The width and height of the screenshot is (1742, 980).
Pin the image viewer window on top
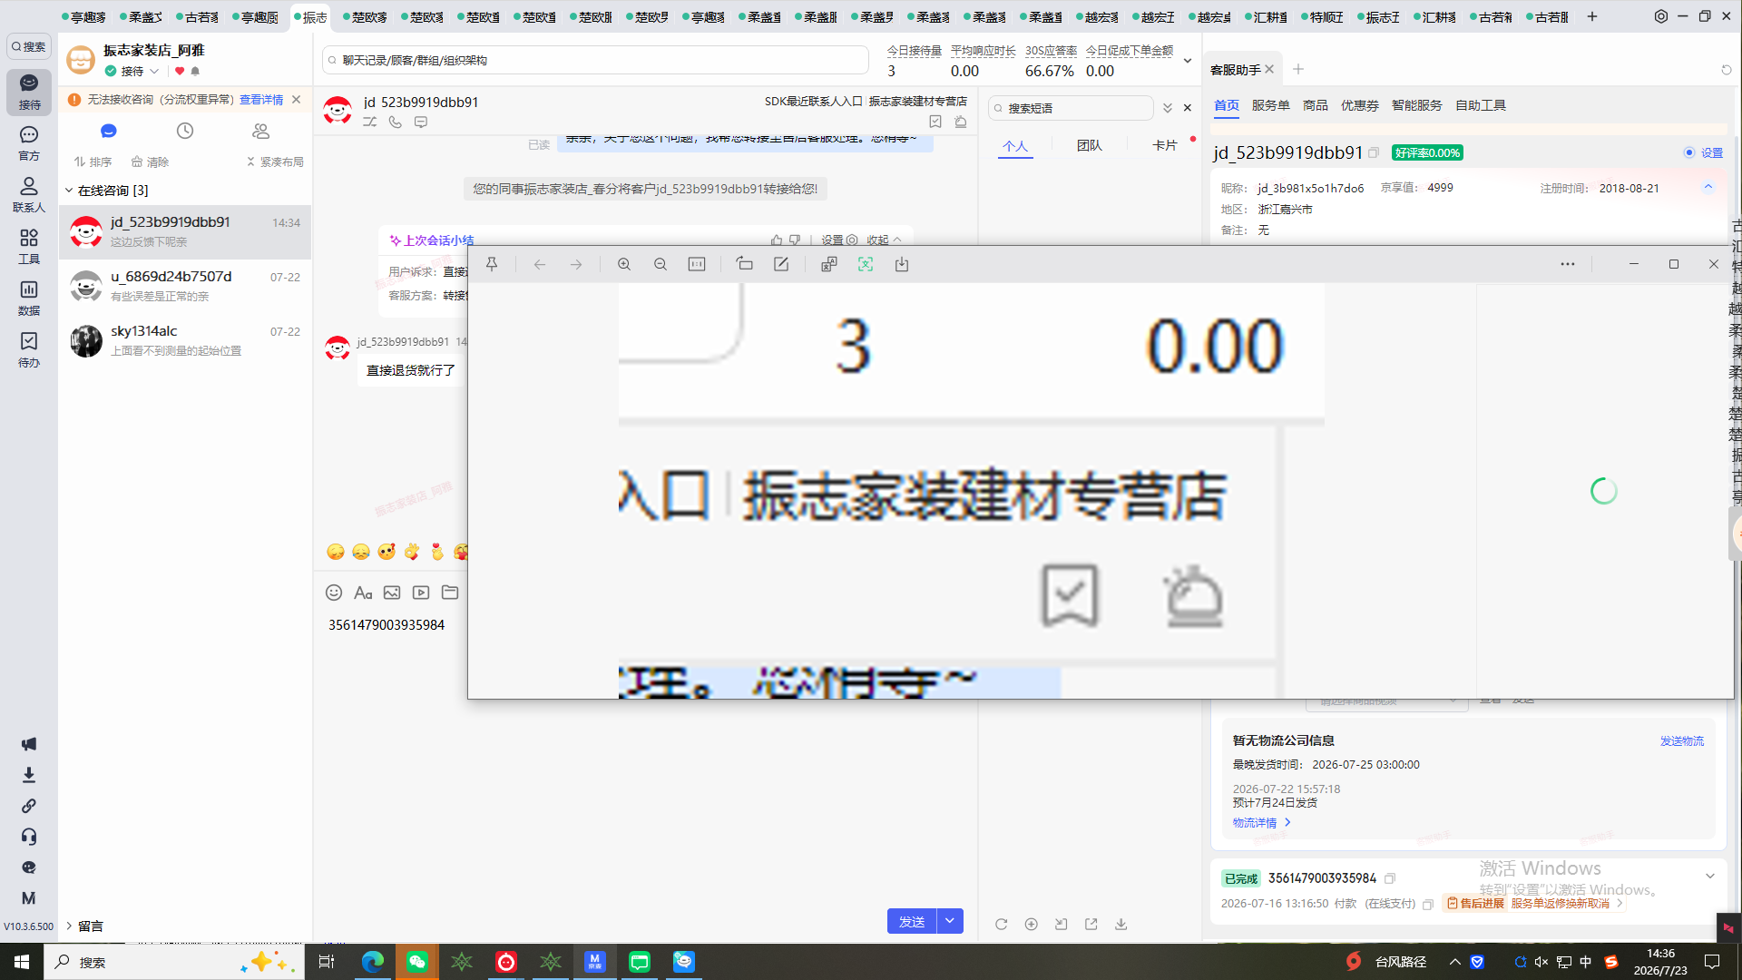[x=492, y=264]
